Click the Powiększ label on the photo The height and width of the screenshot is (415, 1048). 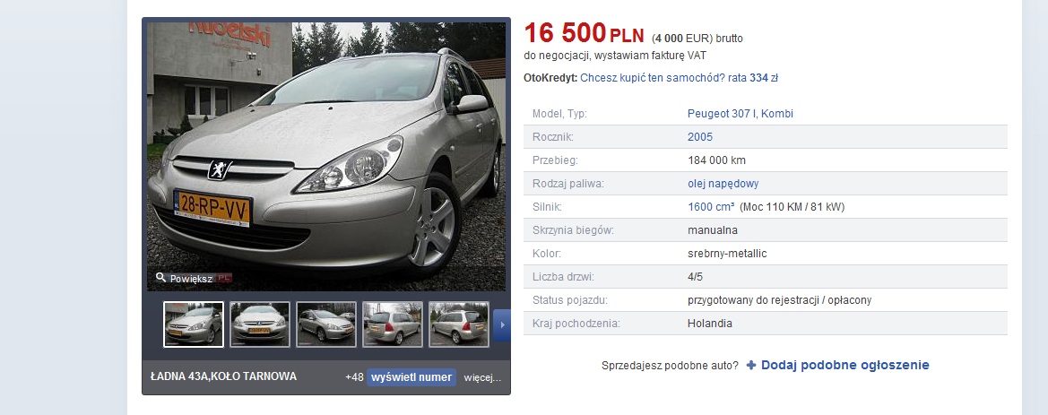pyautogui.click(x=191, y=279)
